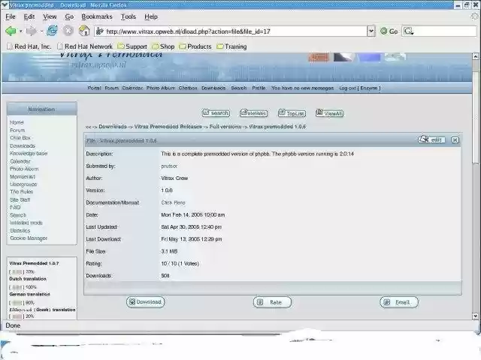
Task: Reload the page with the refresh icon
Action: point(52,31)
